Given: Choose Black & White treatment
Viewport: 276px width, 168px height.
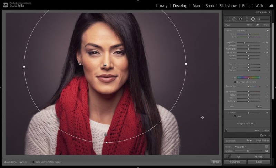Looking at the screenshot, I should (x=262, y=141).
